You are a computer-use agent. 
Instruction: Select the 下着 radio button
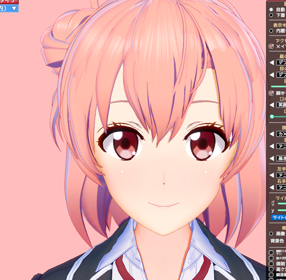point(271,15)
